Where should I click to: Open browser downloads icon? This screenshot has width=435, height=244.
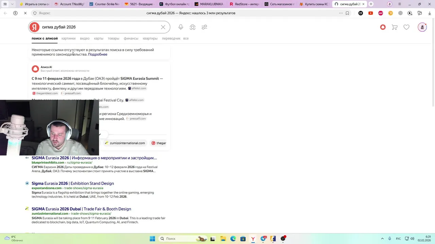click(x=430, y=13)
